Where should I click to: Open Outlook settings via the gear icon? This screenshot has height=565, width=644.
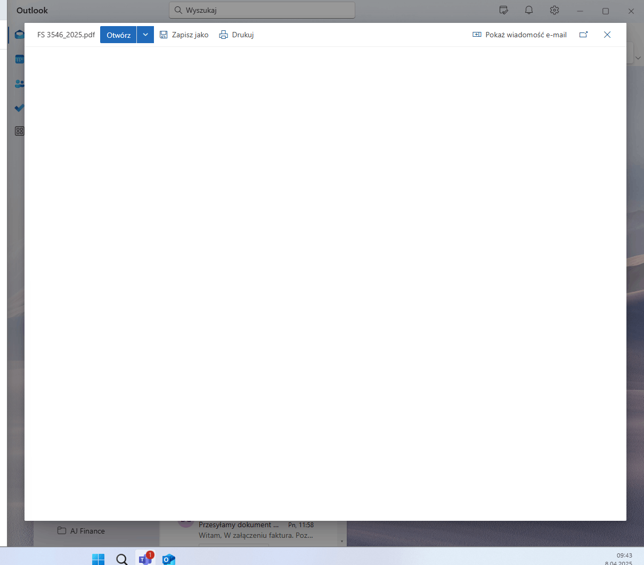[x=554, y=10]
